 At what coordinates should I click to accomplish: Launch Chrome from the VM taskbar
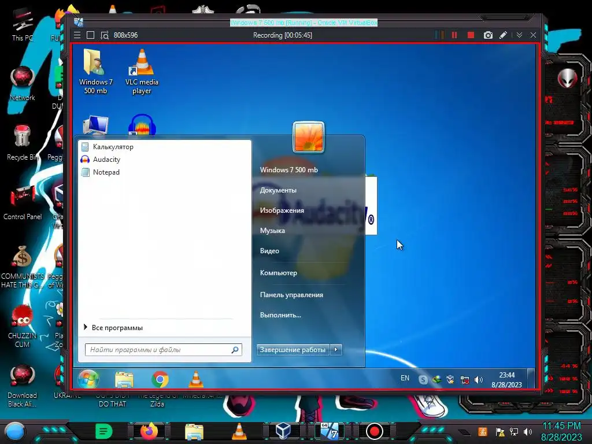[x=160, y=379]
